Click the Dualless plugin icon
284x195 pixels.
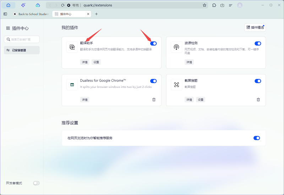tap(72, 85)
